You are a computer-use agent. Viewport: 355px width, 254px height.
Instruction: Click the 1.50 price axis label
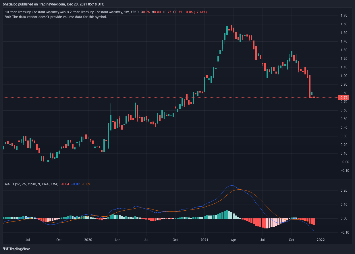click(344, 33)
